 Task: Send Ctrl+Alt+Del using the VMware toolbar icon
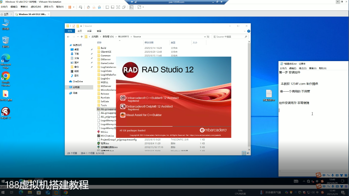point(81,7)
